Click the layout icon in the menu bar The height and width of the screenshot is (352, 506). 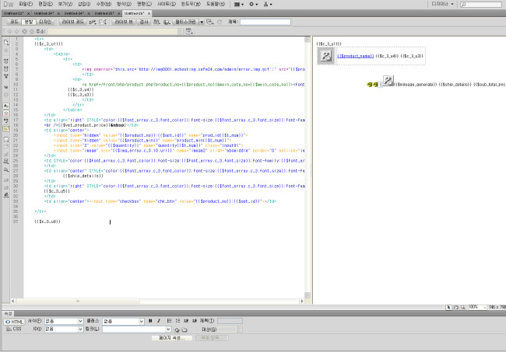click(x=238, y=4)
